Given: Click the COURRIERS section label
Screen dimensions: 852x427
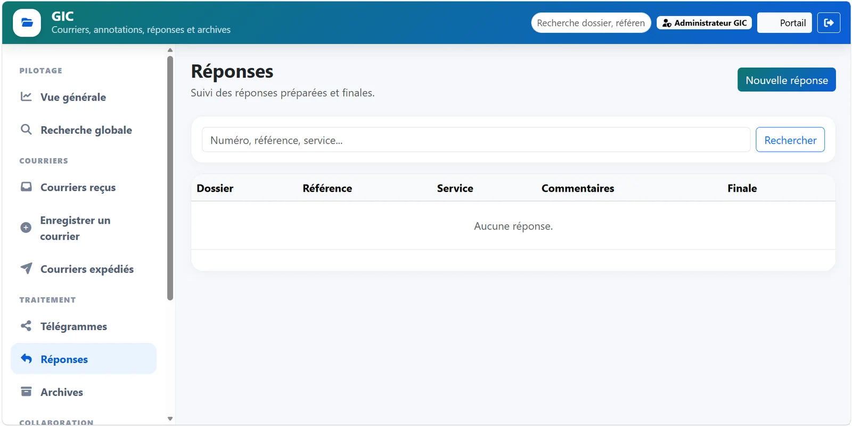Looking at the screenshot, I should (x=44, y=161).
